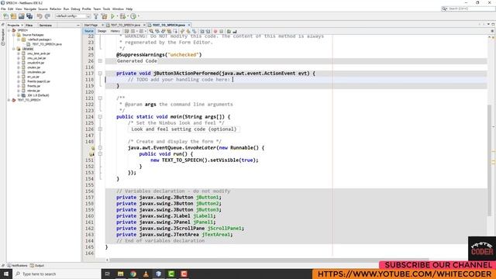Screen dimensions: 496x279
Task: Stop macro recording icon
Action: tap(222, 31)
